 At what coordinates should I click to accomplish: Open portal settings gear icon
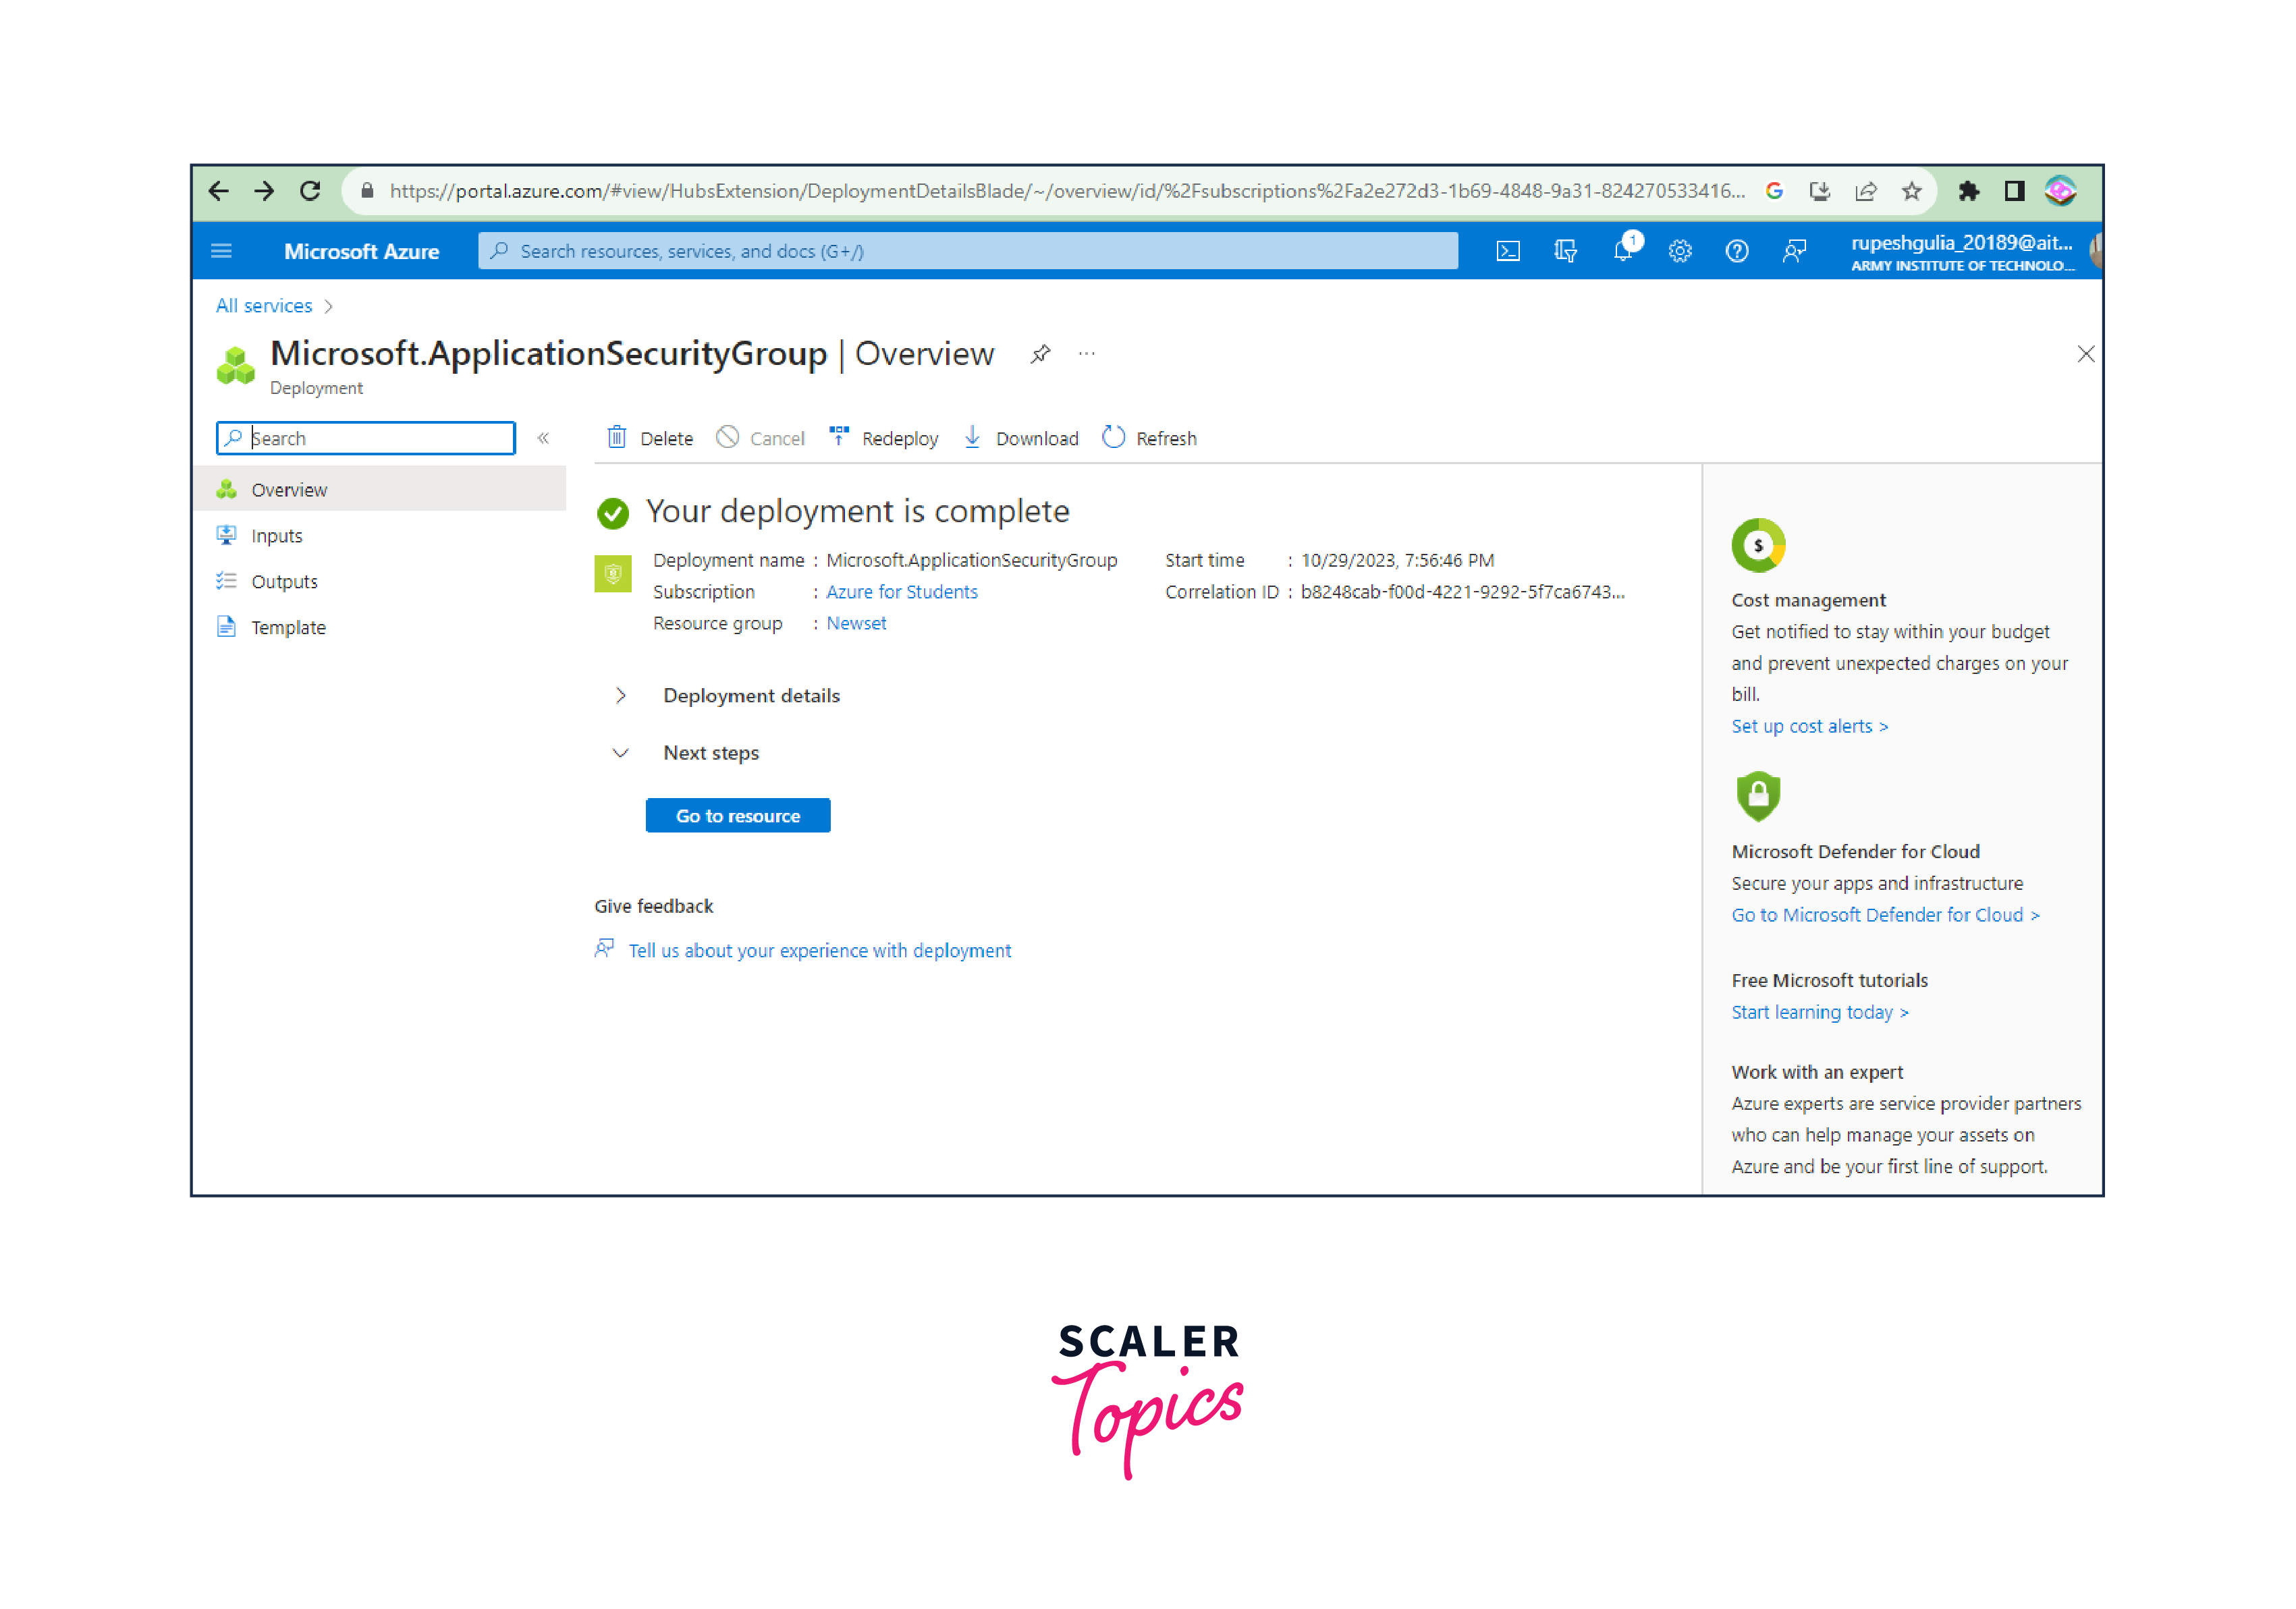(x=1679, y=251)
